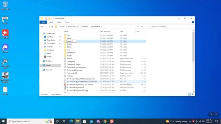Open the View ribbon tab
221x124 pixels.
67,22
